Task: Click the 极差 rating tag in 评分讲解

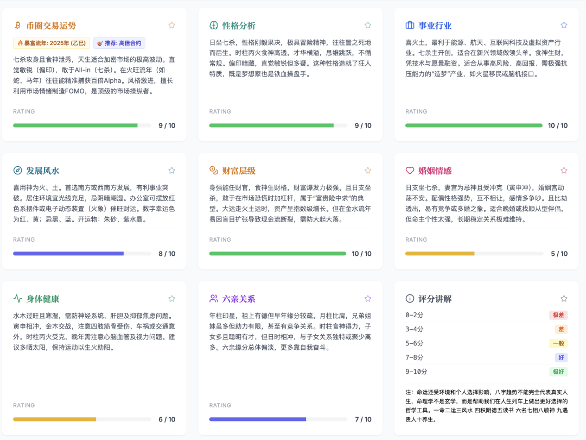Action: [x=559, y=315]
